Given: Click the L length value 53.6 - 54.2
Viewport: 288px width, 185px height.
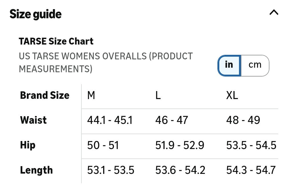Looking at the screenshot, I should pos(180,170).
